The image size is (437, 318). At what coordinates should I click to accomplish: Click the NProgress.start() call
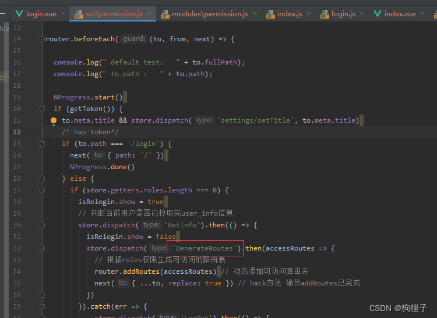point(88,97)
